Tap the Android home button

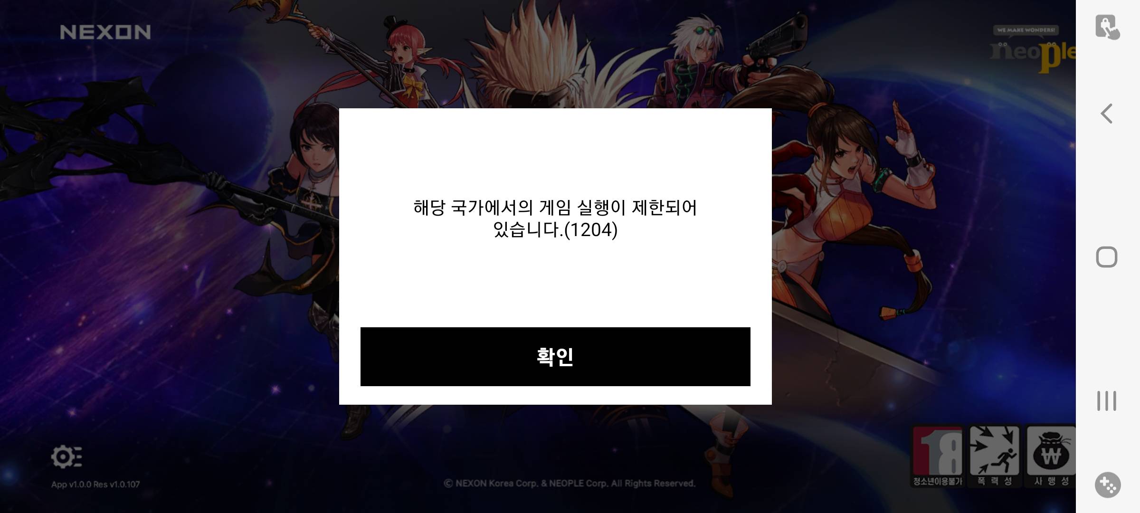(1107, 257)
